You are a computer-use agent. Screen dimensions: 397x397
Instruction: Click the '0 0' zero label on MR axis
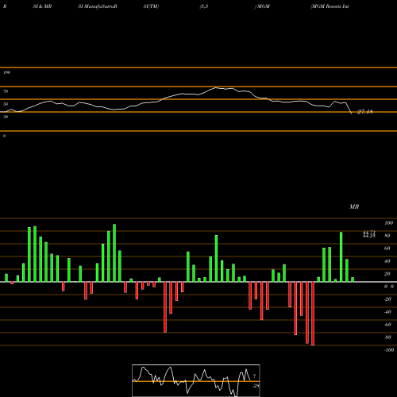coord(389,287)
